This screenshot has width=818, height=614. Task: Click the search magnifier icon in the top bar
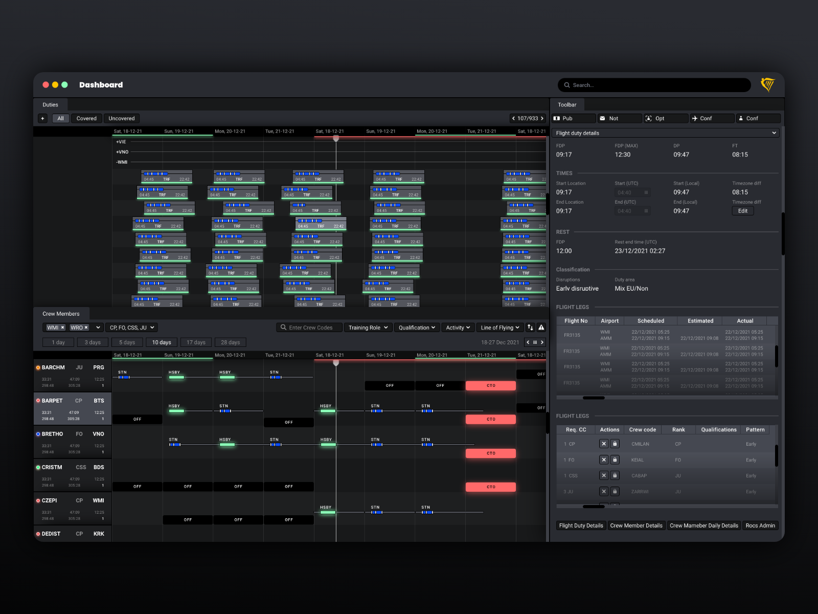[567, 85]
